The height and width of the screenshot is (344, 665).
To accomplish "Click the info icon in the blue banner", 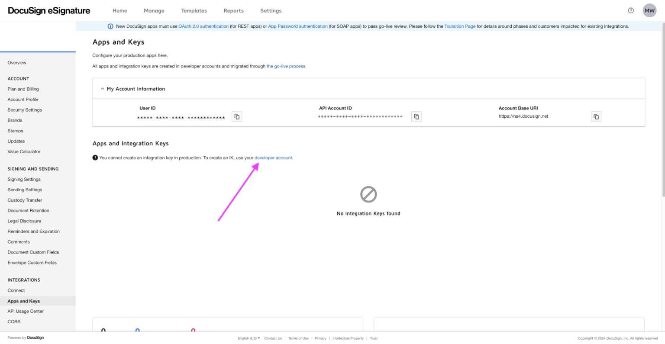I will pos(110,26).
